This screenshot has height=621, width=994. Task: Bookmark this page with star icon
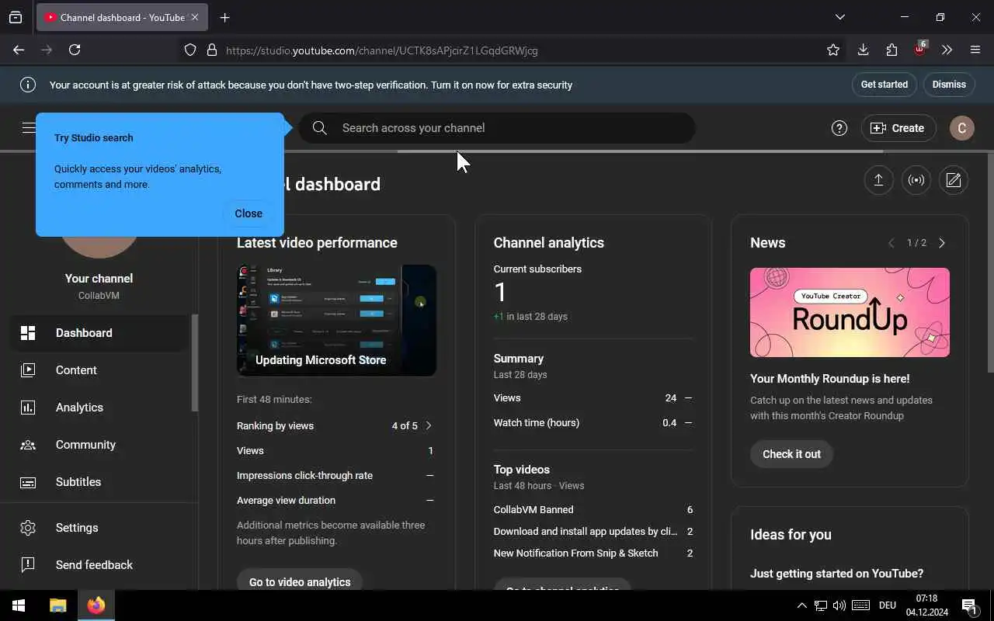coord(833,50)
